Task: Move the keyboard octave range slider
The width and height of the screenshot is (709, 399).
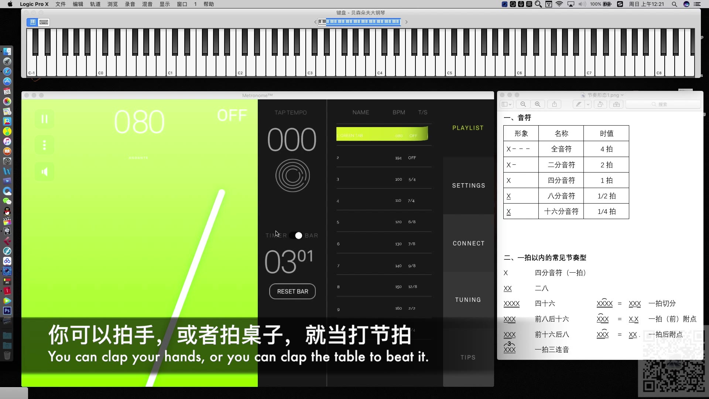Action: 363,22
